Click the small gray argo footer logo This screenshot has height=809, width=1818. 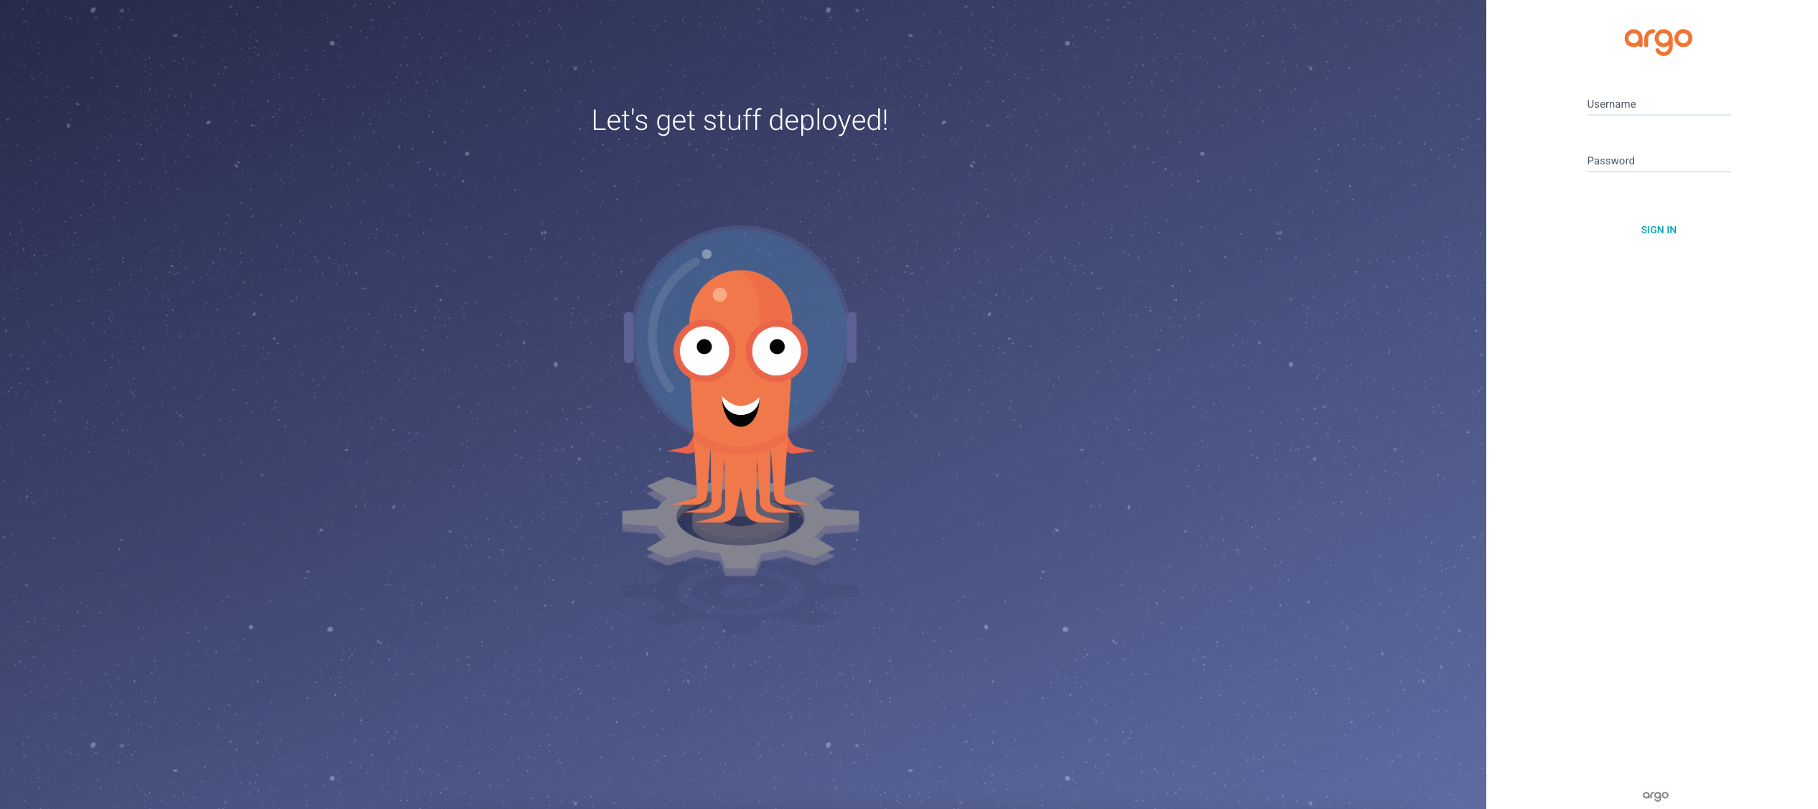(x=1655, y=795)
